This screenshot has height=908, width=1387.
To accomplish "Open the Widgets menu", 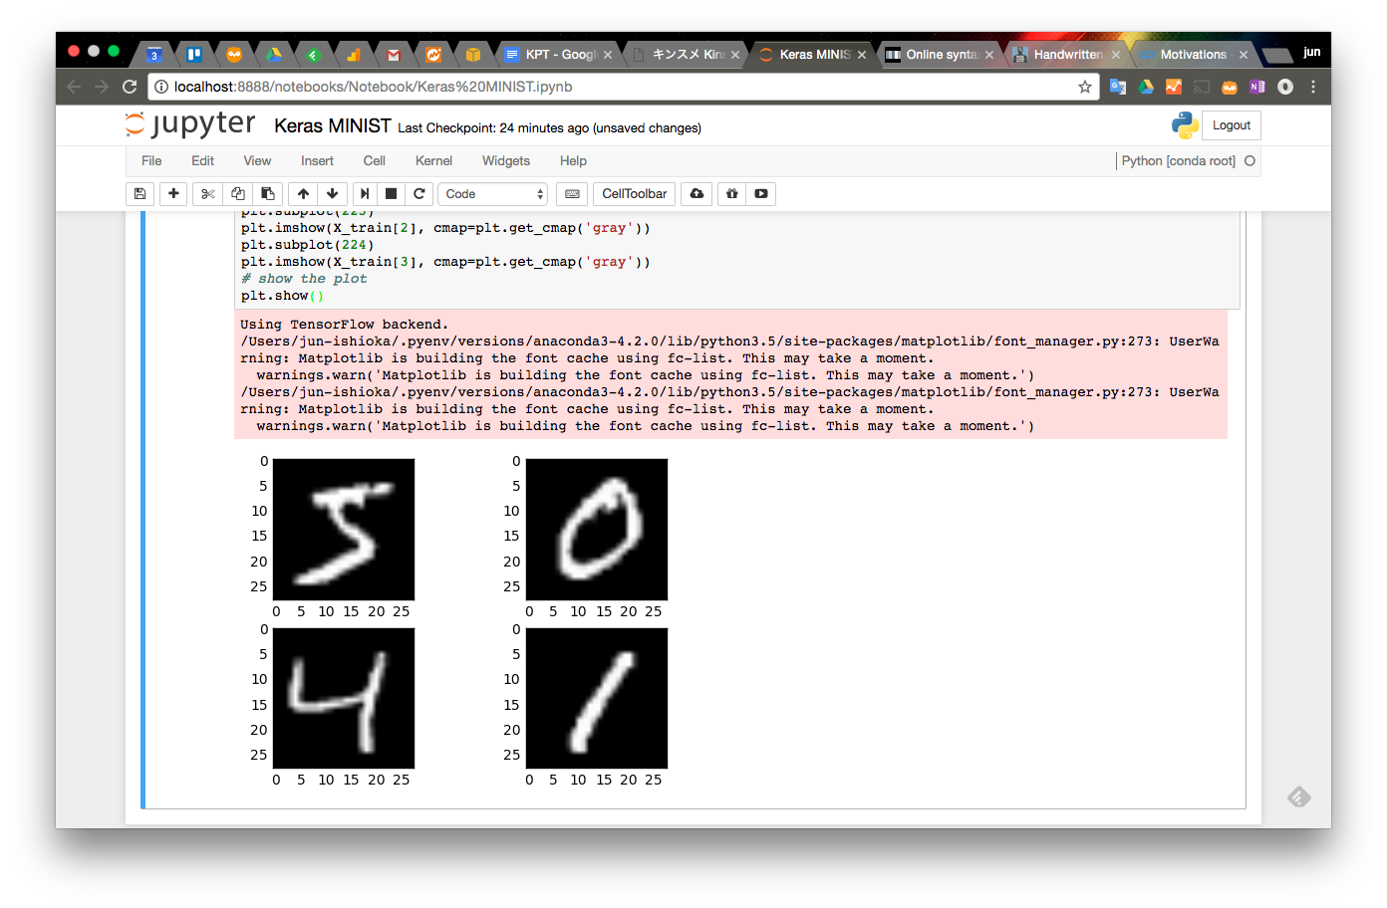I will pyautogui.click(x=506, y=161).
